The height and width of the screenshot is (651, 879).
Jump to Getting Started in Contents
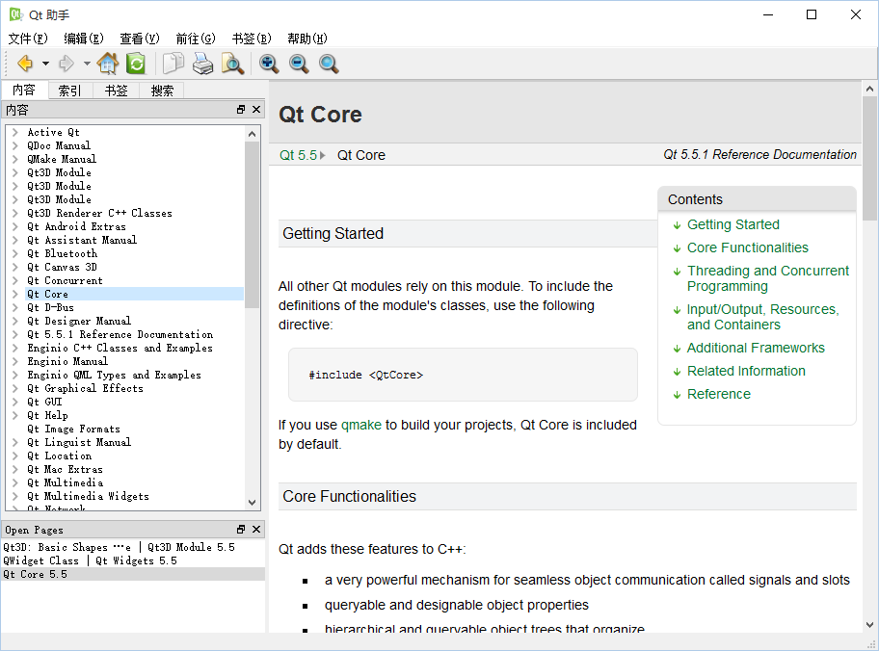732,224
